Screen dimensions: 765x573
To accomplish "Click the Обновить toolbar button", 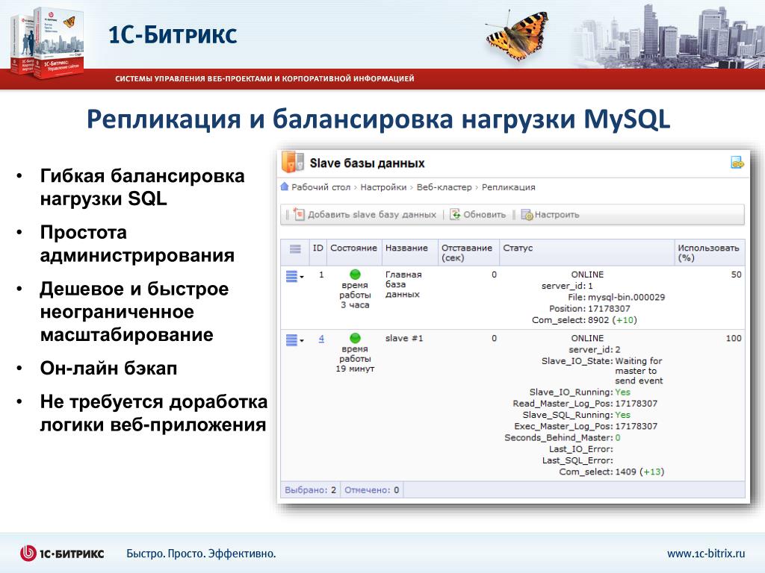I will point(478,214).
